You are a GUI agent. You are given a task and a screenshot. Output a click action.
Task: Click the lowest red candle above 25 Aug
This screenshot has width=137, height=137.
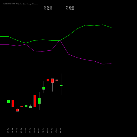17,110
